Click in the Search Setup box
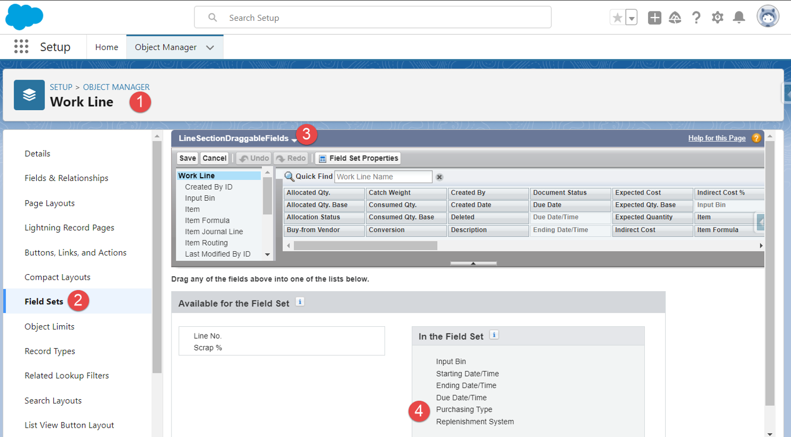The height and width of the screenshot is (437, 791). pyautogui.click(x=372, y=18)
